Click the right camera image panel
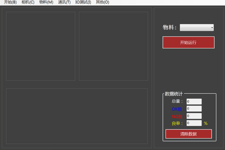This screenshot has height=150, width=225. pyautogui.click(x=114, y=46)
